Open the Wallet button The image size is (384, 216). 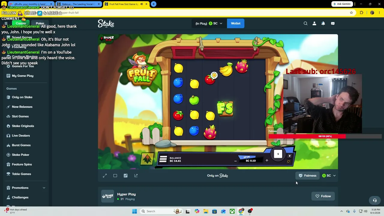click(235, 23)
